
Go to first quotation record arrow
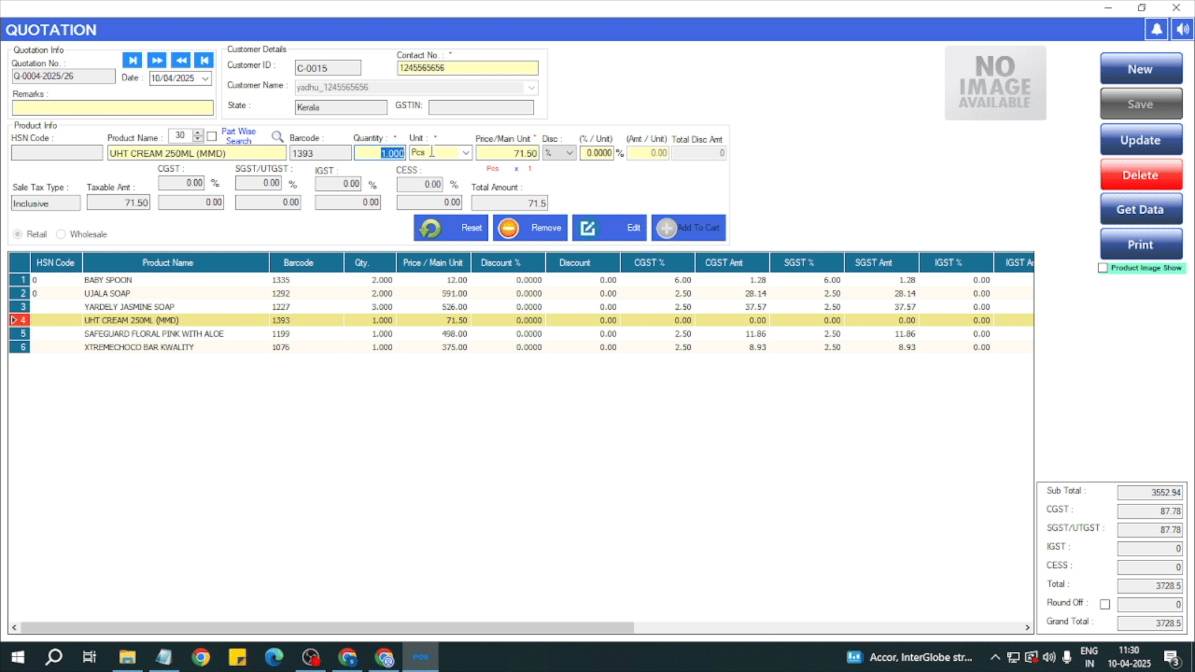(x=204, y=60)
